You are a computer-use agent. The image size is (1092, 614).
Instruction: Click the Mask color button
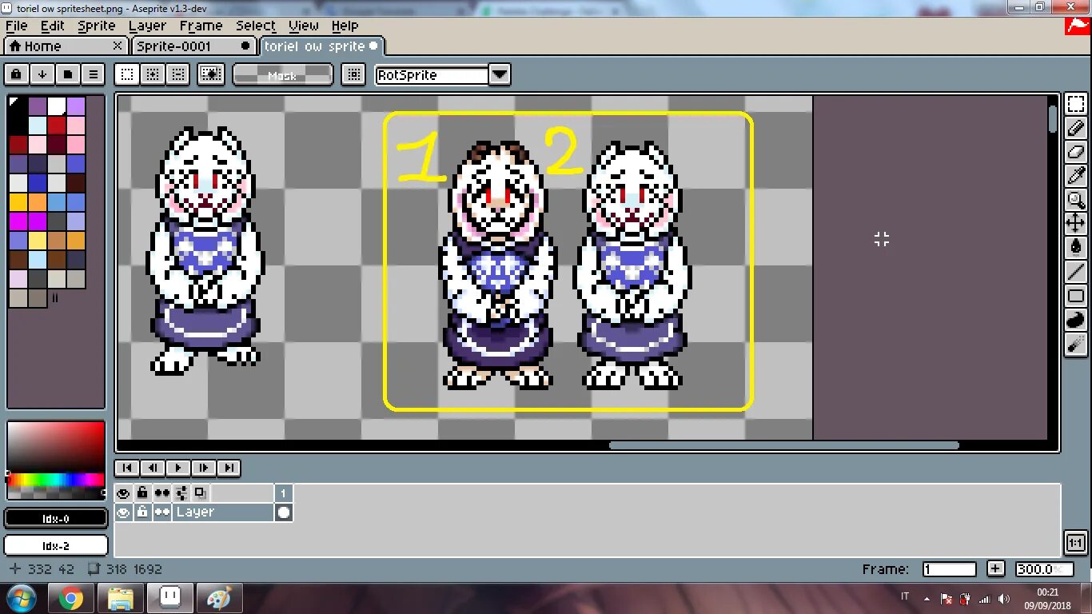[282, 74]
